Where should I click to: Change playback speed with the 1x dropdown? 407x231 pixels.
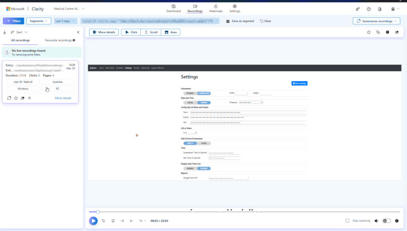(143, 221)
